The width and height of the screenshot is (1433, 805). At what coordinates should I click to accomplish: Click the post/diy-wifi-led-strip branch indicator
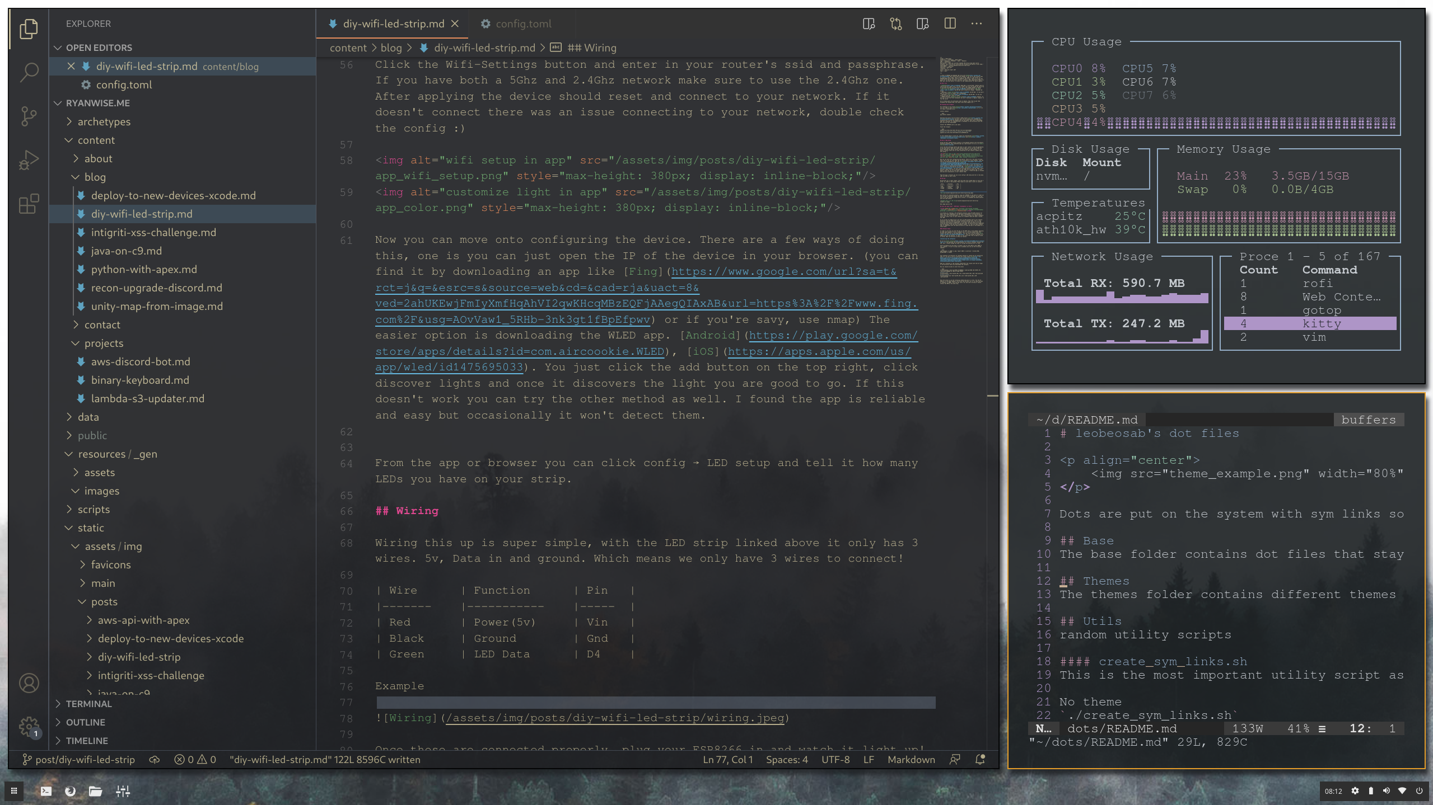(79, 759)
